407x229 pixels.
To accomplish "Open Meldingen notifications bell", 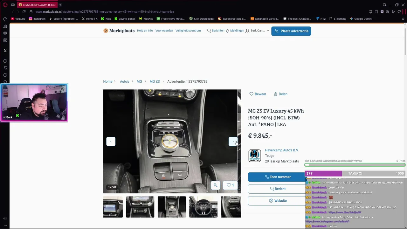I will (235, 31).
